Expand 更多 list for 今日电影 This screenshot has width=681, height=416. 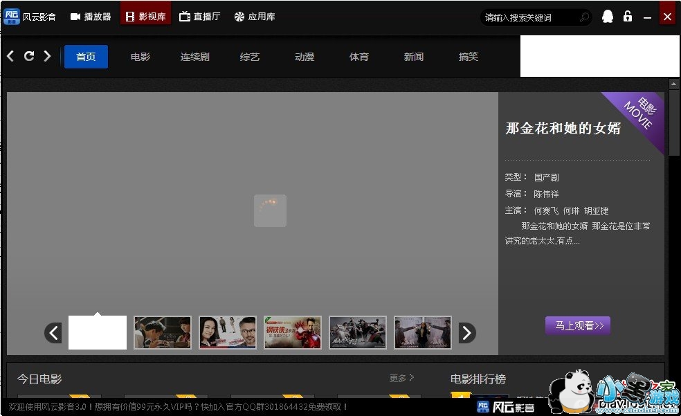(x=401, y=378)
